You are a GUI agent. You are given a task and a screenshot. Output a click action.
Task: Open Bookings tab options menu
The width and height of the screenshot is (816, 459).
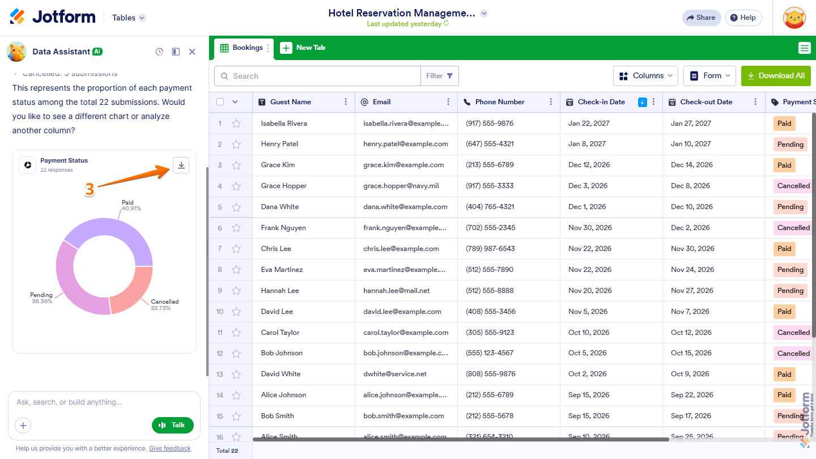click(x=269, y=48)
